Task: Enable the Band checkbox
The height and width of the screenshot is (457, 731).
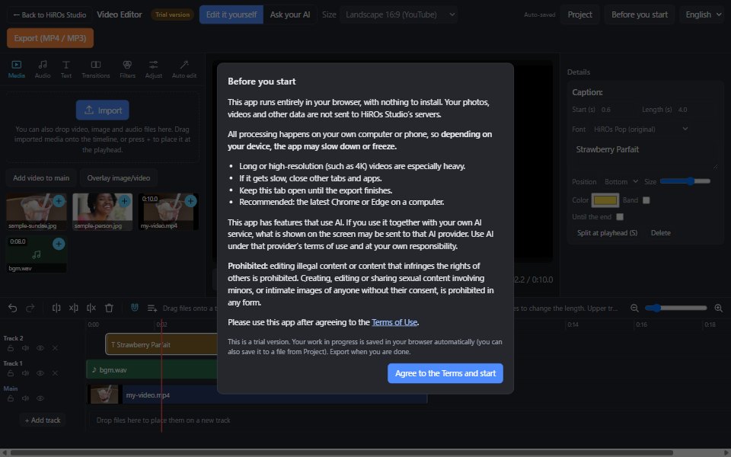Action: (646, 200)
